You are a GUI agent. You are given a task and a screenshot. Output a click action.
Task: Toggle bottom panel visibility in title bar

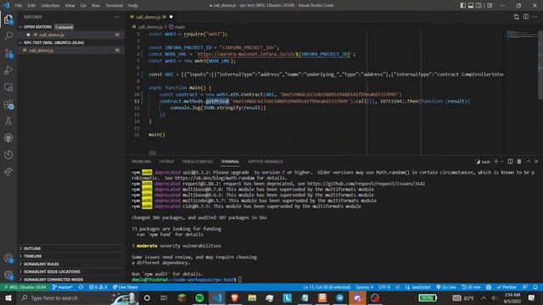tap(471, 6)
